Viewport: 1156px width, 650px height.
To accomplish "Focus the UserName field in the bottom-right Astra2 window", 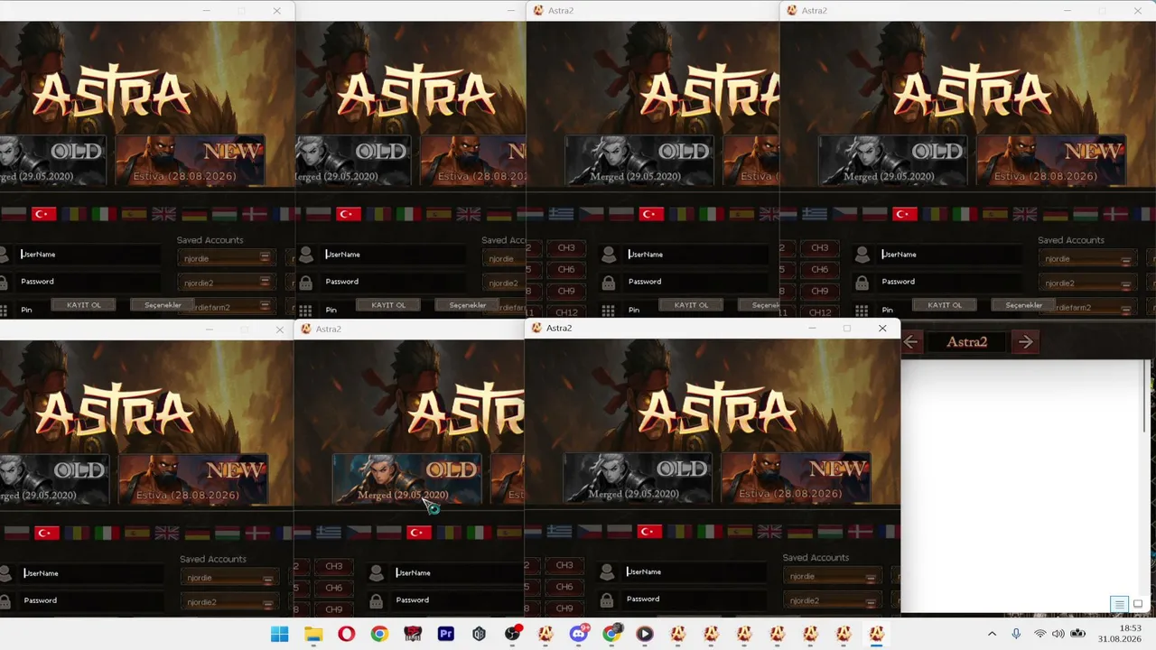I will coord(695,572).
